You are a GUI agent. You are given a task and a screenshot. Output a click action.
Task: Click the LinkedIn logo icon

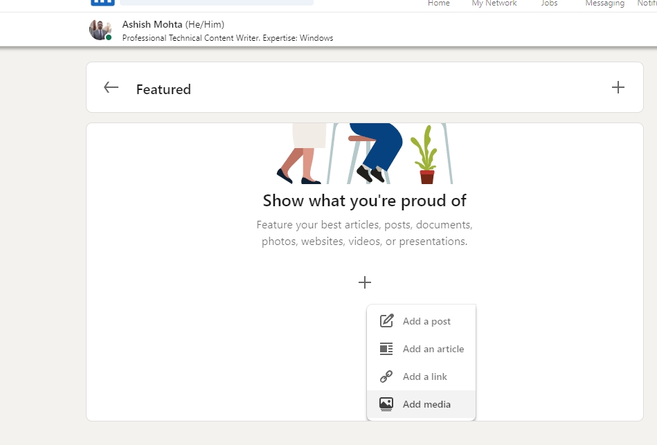(x=102, y=3)
